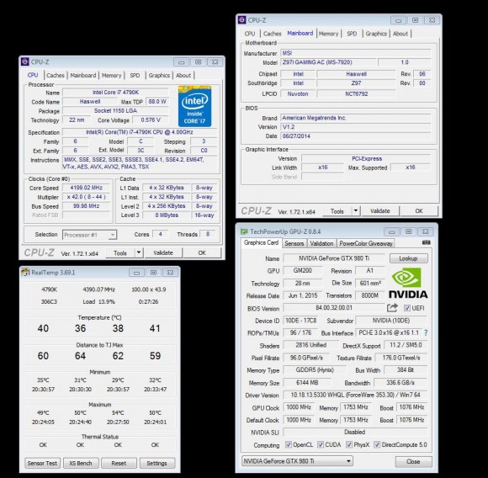Open Tools dropdown arrow in CPU-Z Mainboard window
The height and width of the screenshot is (478, 488).
click(356, 211)
